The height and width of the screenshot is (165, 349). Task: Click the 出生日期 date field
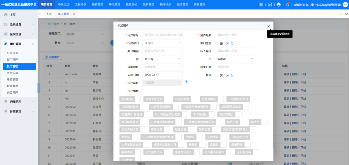pos(235,67)
